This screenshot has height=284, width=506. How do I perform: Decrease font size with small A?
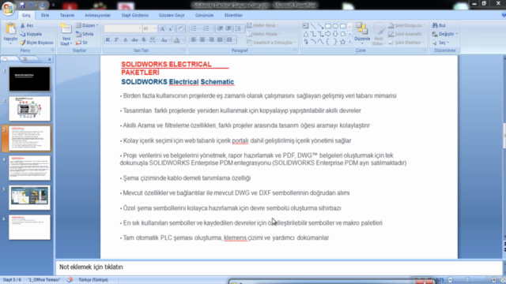pyautogui.click(x=171, y=28)
